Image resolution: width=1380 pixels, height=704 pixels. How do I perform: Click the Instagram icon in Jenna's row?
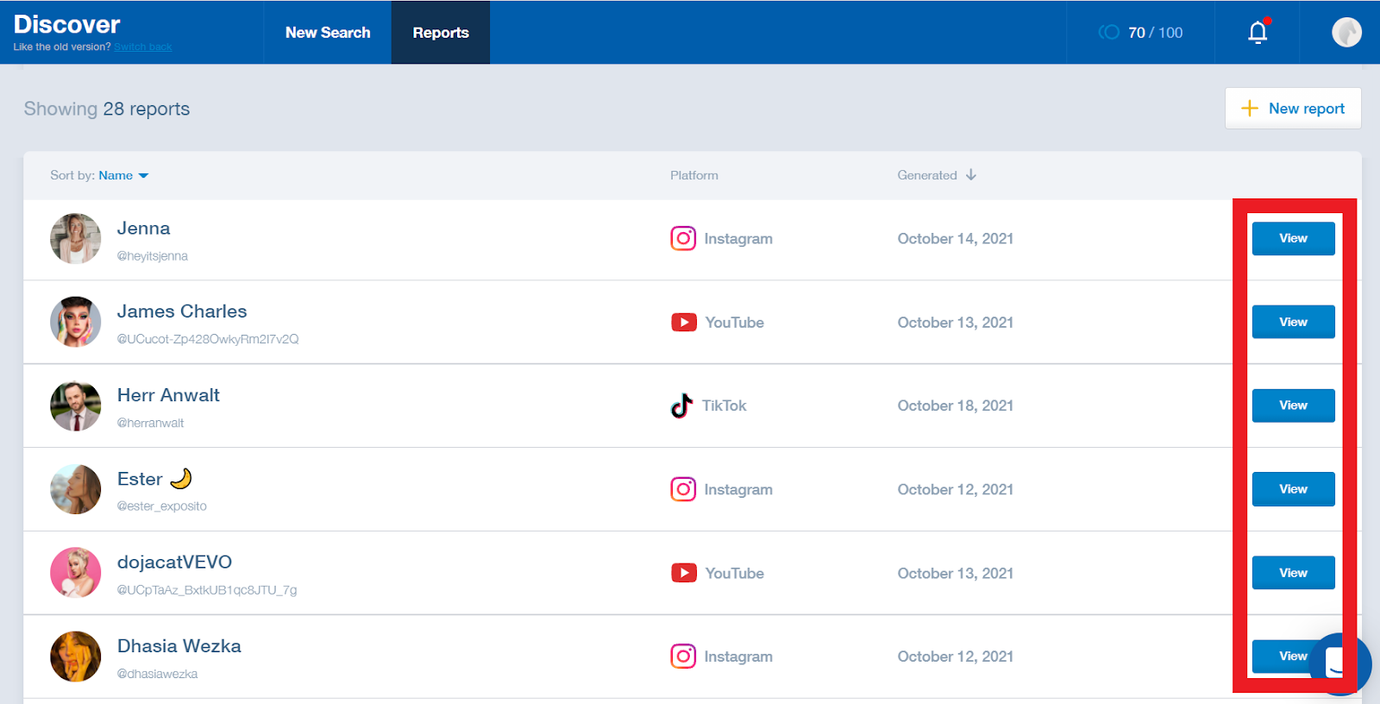(x=683, y=238)
